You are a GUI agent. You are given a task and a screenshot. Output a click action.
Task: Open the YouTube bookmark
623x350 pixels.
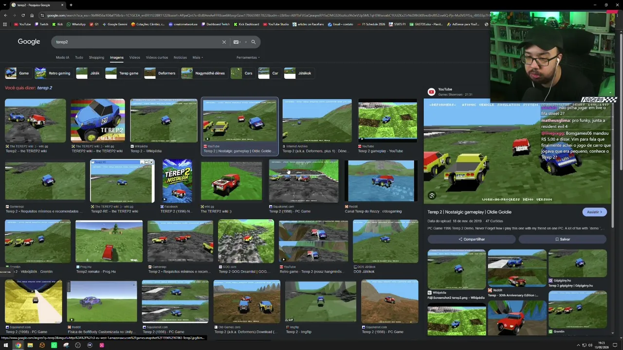[x=22, y=24]
